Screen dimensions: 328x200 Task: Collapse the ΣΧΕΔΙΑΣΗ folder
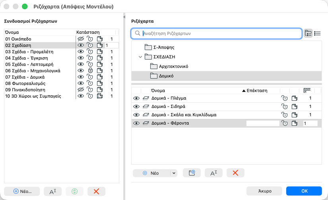coord(140,57)
